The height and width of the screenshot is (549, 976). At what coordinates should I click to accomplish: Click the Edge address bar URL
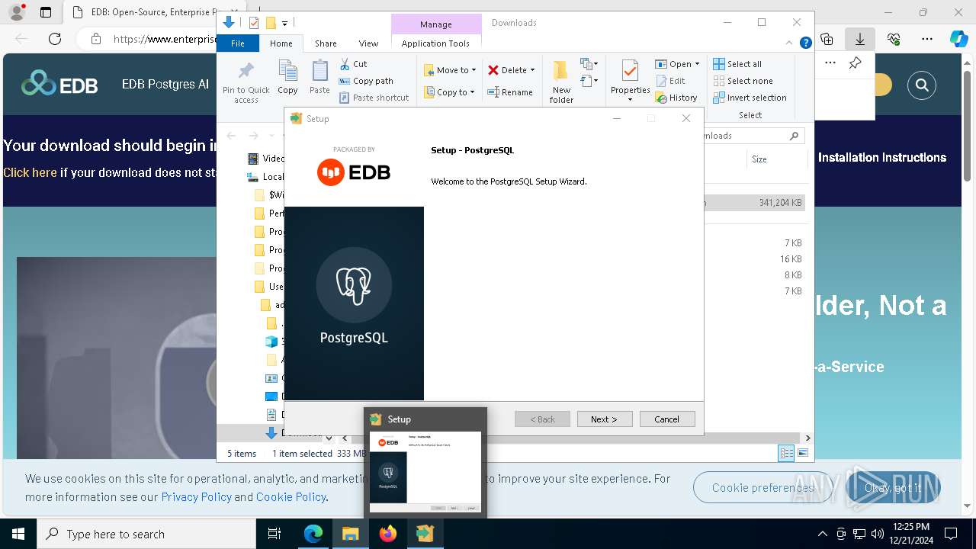(165, 39)
